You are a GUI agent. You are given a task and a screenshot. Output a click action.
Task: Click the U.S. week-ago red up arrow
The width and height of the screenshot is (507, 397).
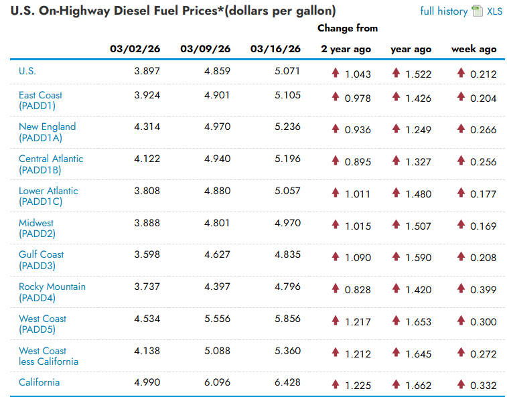click(461, 72)
